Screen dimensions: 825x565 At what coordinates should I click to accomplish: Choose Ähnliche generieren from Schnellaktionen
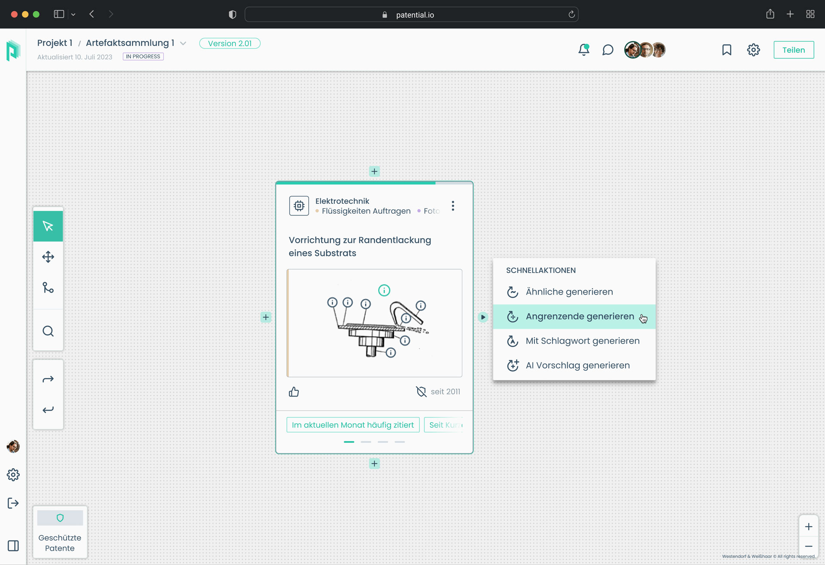click(569, 292)
